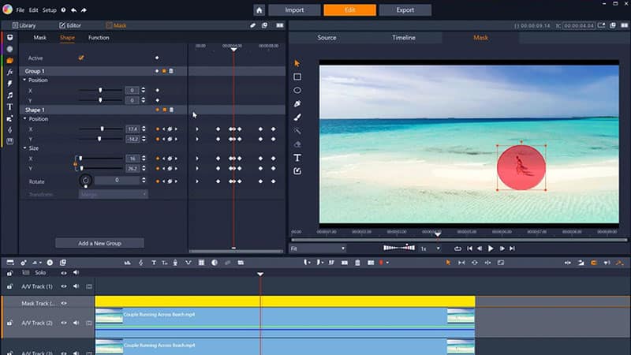Click the Rotate value input field
The width and height of the screenshot is (631, 355).
pos(117,180)
